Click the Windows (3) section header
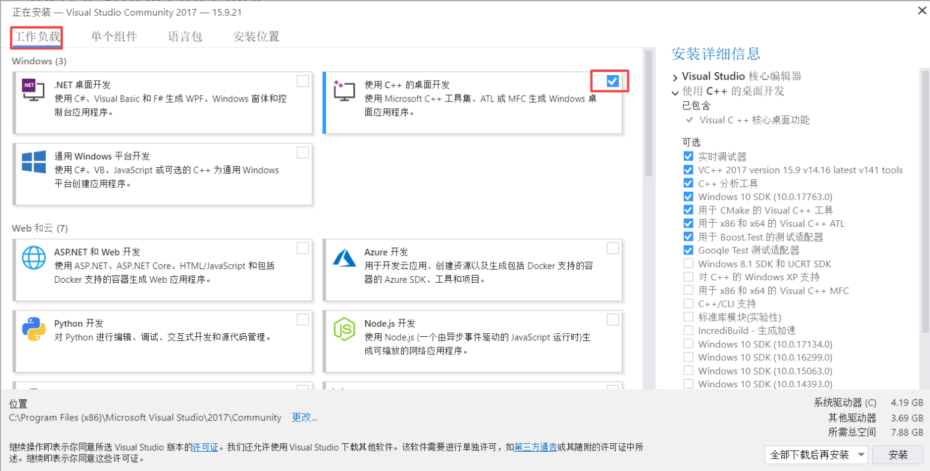Viewport: 930px width, 471px height. tap(39, 61)
